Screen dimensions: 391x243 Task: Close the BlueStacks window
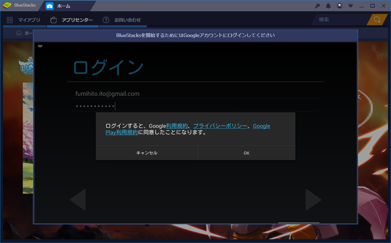click(x=384, y=6)
